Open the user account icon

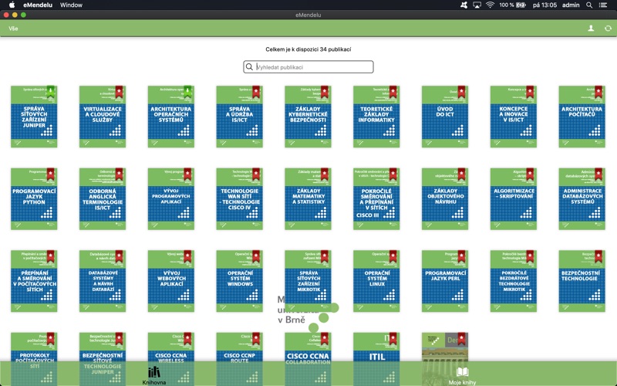click(591, 29)
